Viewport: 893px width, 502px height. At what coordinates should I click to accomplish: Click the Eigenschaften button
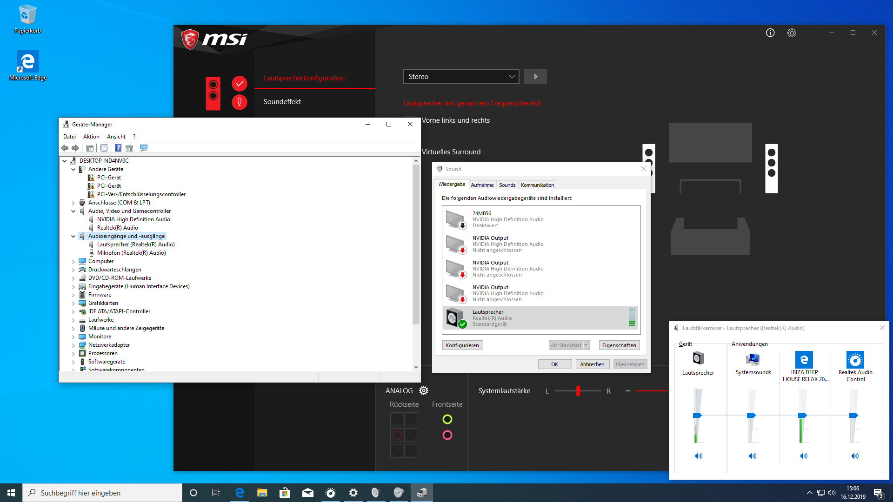click(619, 345)
